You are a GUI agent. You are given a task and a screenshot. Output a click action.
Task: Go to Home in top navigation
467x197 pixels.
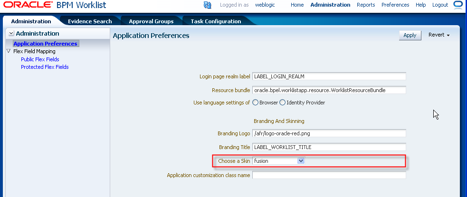(297, 5)
